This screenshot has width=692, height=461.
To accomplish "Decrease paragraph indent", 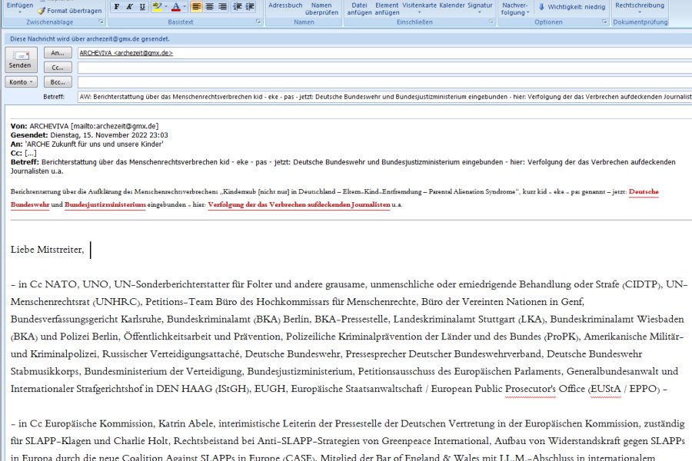I will (238, 7).
